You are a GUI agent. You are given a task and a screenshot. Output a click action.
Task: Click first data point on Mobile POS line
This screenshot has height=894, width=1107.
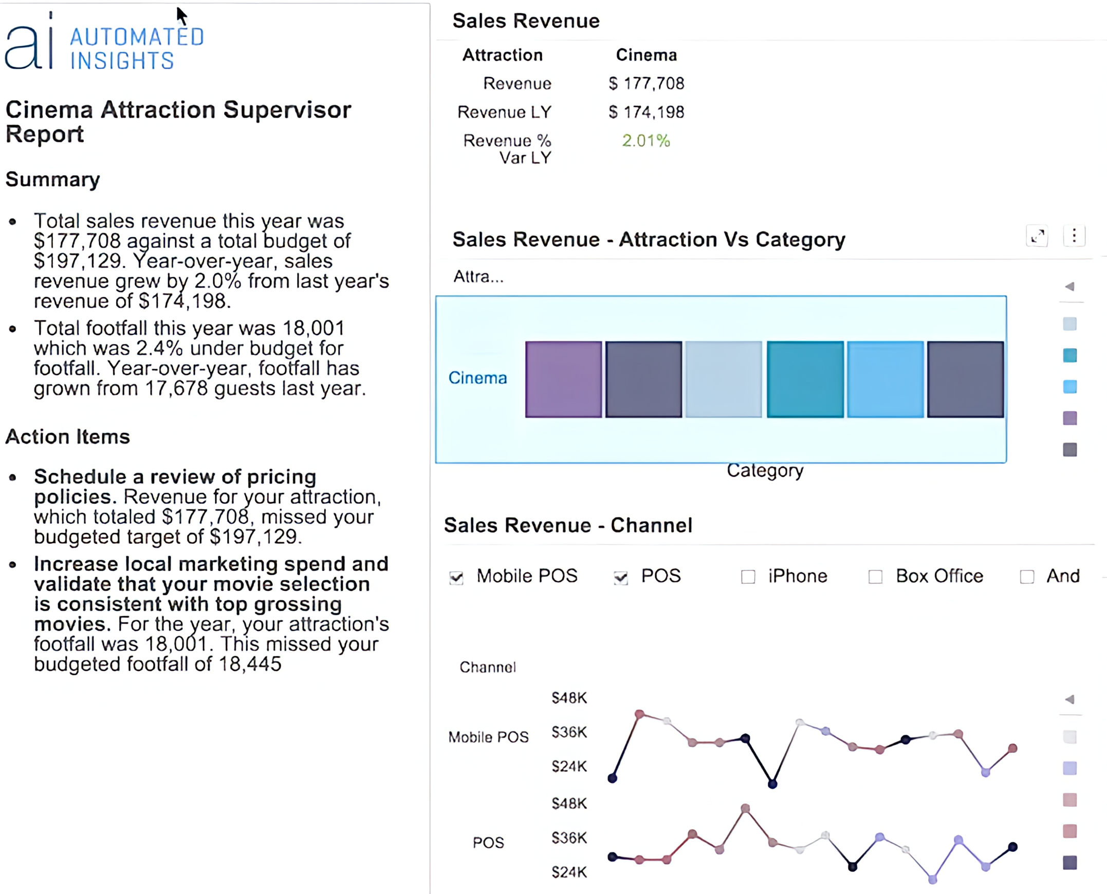[x=612, y=778]
